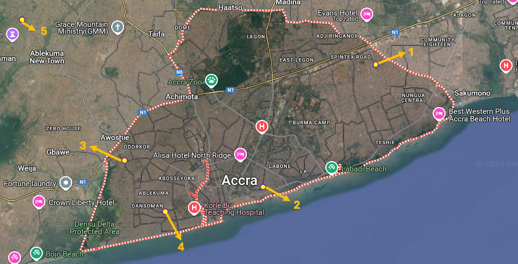518x264 pixels.
Task: Click the purple dot at arrow 5
Action: click(x=22, y=19)
